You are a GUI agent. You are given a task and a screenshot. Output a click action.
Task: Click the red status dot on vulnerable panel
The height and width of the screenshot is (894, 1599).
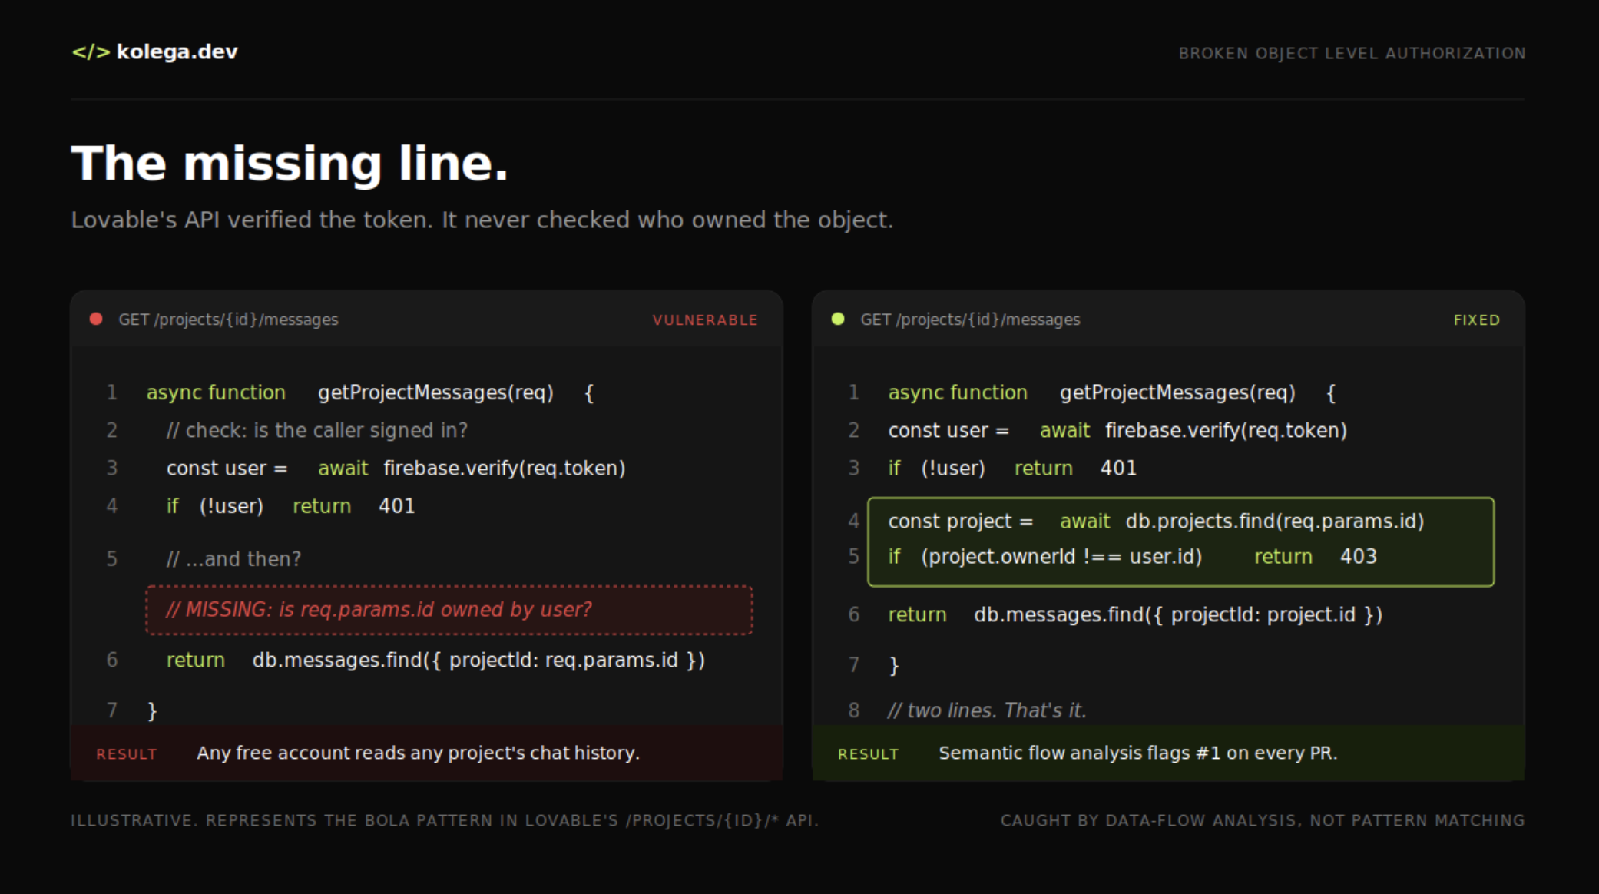(96, 319)
